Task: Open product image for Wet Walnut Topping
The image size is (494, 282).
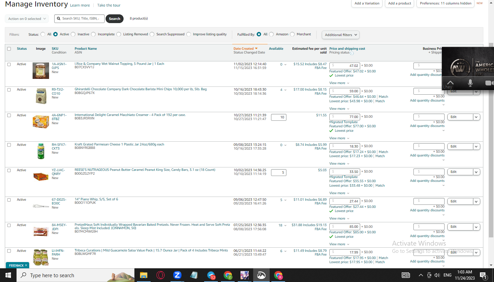Action: (x=41, y=71)
